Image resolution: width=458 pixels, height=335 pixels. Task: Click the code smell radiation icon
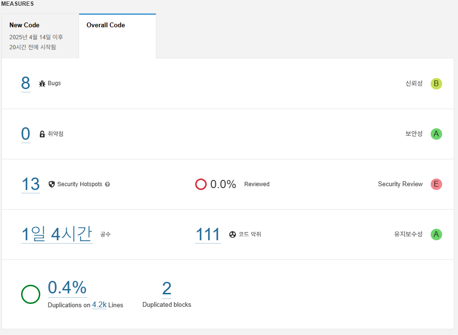click(x=233, y=234)
